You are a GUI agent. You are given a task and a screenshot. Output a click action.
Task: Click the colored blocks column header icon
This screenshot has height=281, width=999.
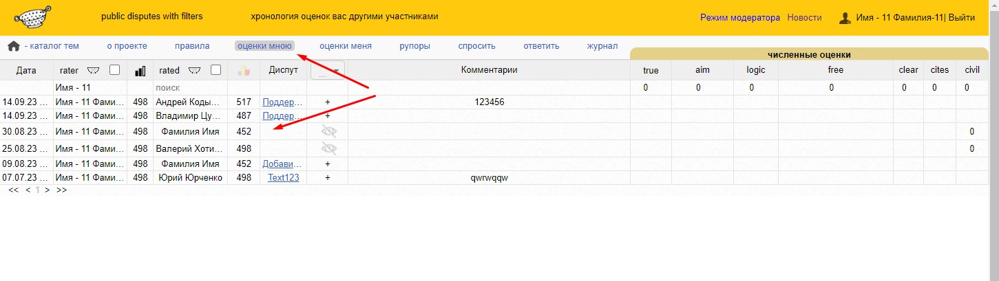point(243,70)
